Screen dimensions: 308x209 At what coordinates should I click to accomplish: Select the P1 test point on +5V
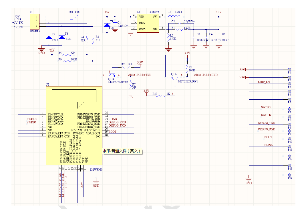point(289,70)
